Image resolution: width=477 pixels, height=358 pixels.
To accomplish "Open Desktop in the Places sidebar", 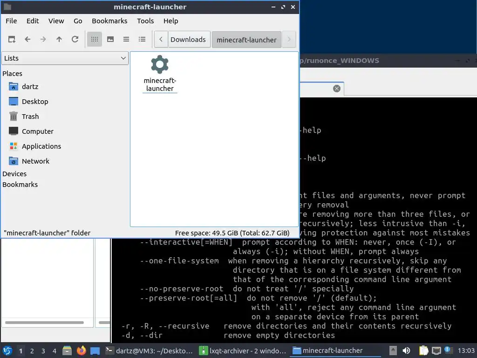I will click(x=35, y=102).
